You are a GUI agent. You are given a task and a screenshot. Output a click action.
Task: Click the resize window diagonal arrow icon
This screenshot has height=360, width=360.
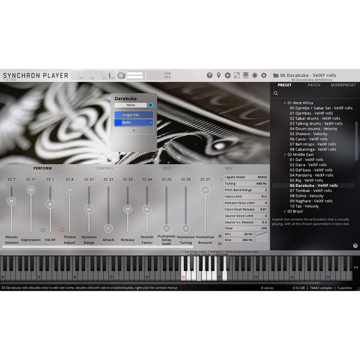237,75
